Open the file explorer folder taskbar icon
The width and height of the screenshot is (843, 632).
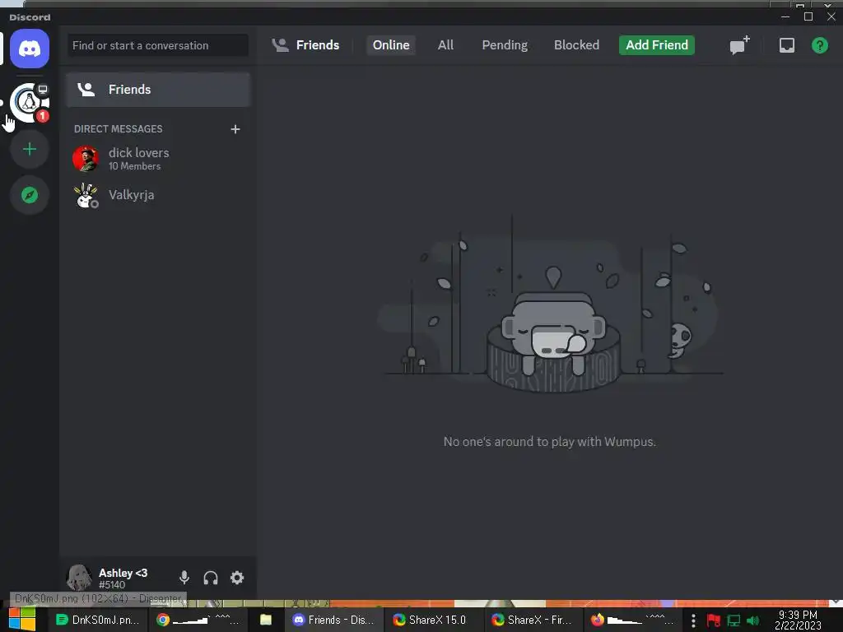click(x=266, y=620)
